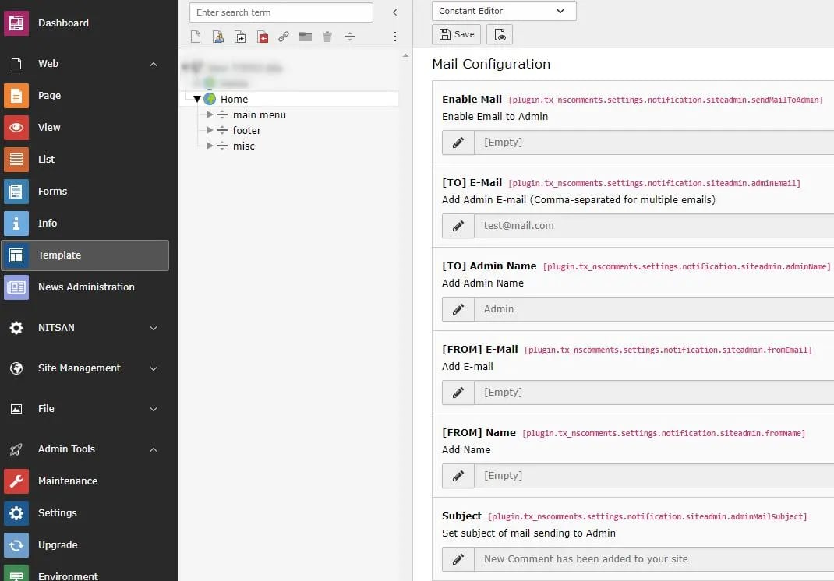The height and width of the screenshot is (581, 834).
Task: Focus the page tree search field
Action: click(281, 12)
